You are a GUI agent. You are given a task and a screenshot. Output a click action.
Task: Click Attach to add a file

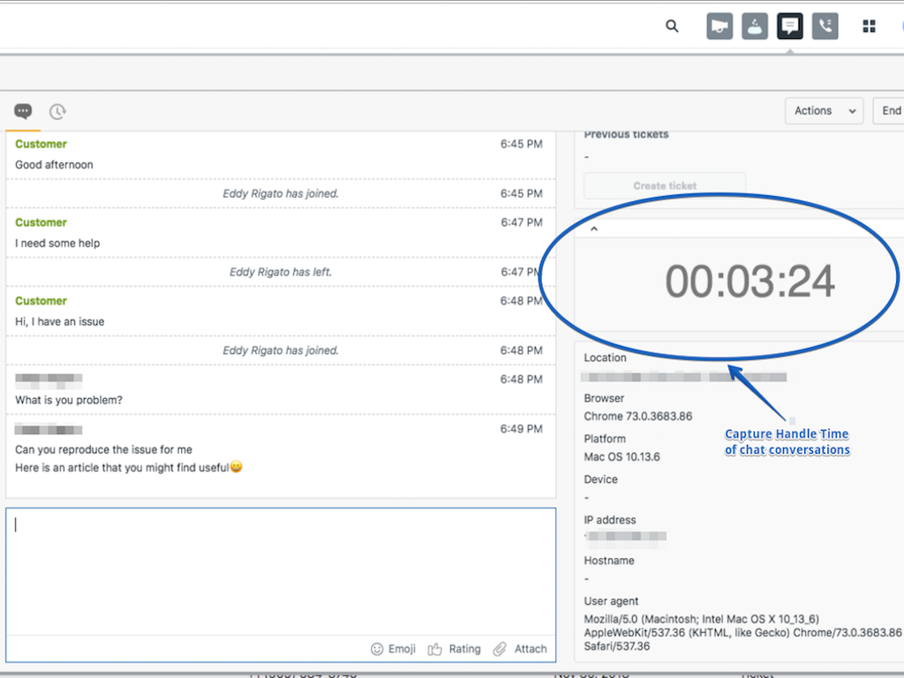[x=520, y=649]
